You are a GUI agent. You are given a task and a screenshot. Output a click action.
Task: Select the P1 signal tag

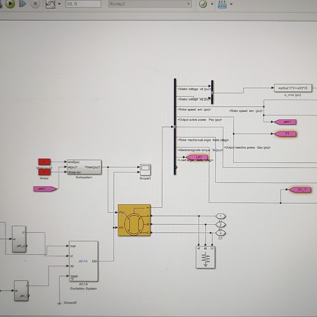point(286,133)
